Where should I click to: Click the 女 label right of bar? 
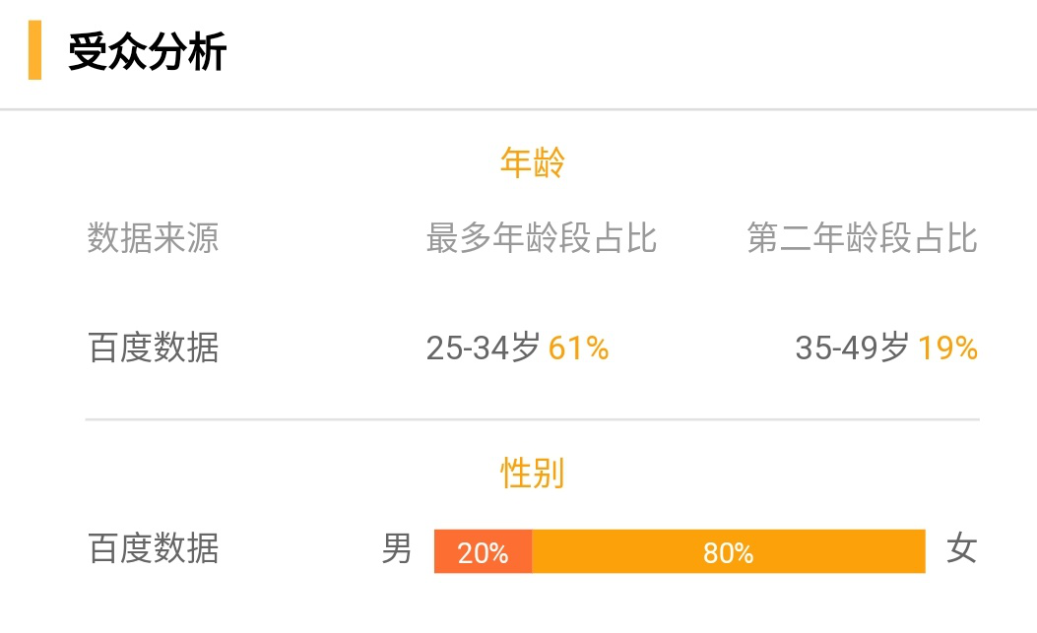[961, 549]
